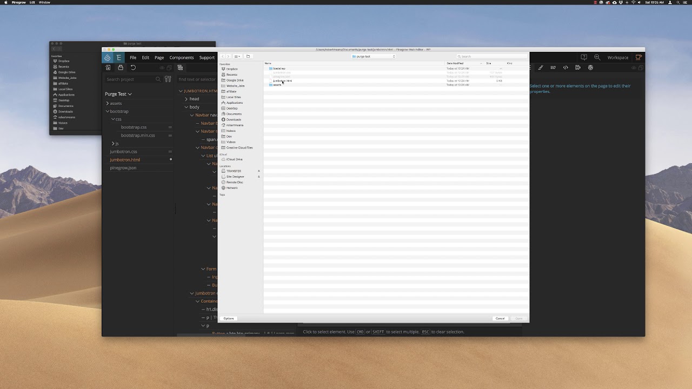
Task: Open the view options dropdown in file dialog
Action: point(237,56)
